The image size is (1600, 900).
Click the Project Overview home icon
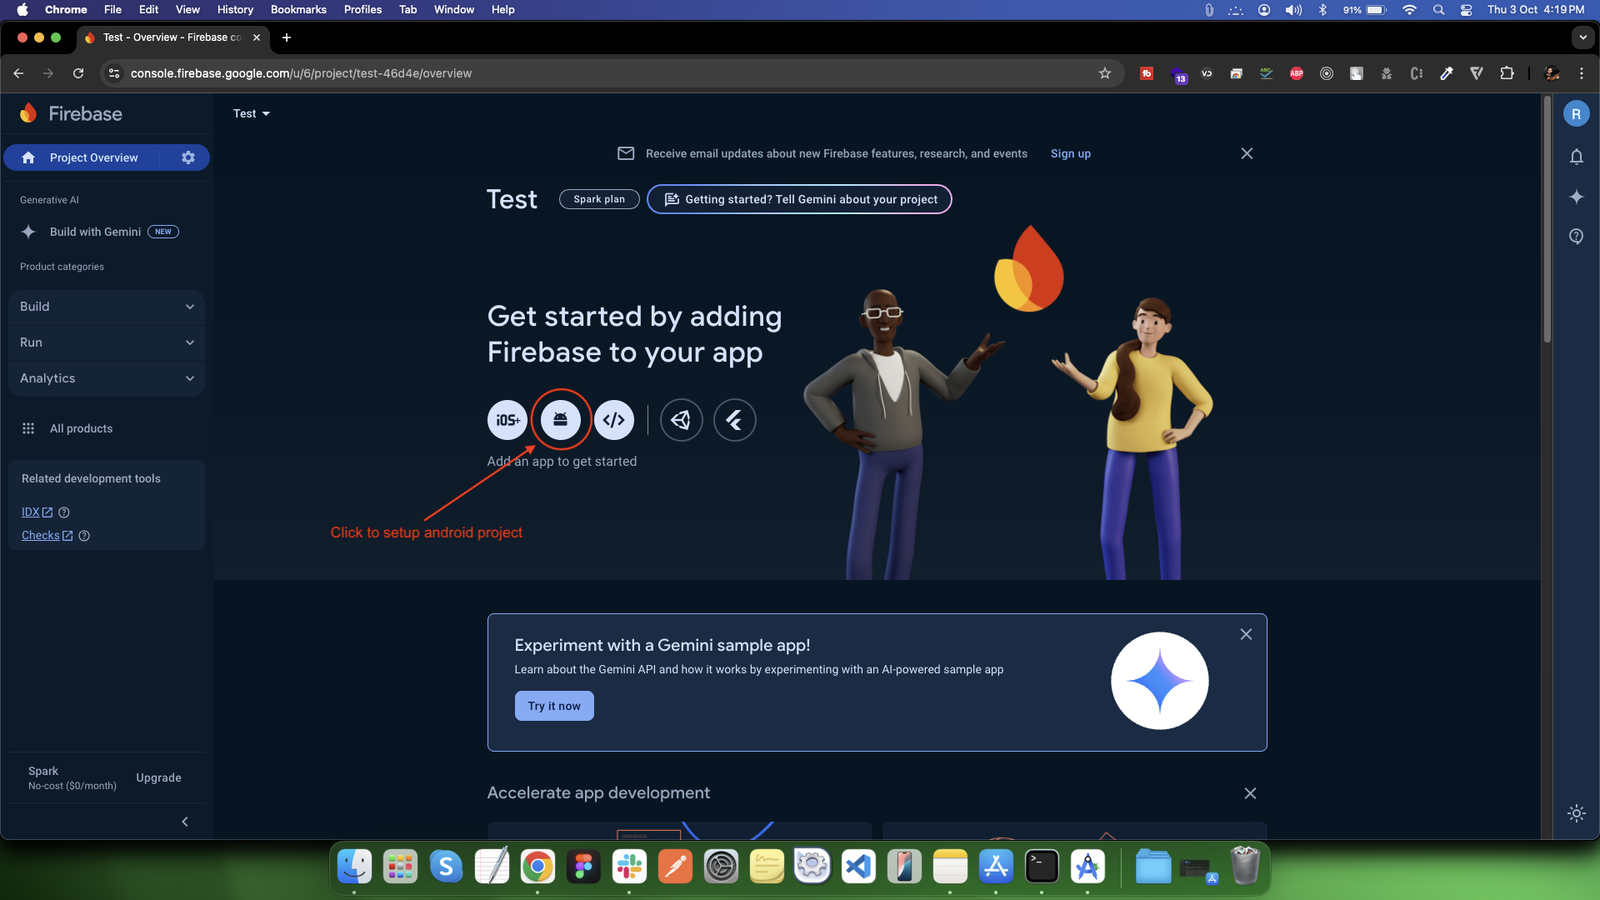click(x=27, y=157)
